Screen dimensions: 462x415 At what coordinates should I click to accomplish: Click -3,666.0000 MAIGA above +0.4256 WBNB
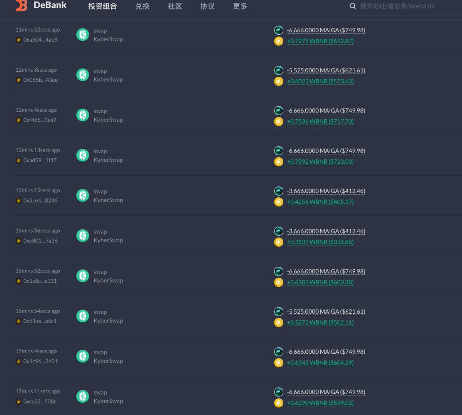[x=326, y=191]
